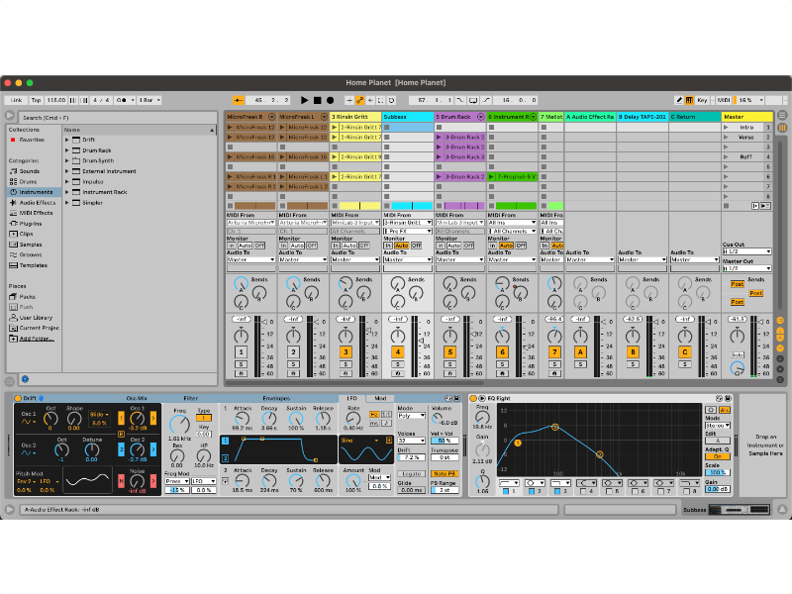This screenshot has height=594, width=792.
Task: Expand the Drum Rack folder in browser
Action: tap(66, 150)
